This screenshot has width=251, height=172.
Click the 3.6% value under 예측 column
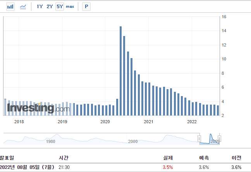click(204, 167)
